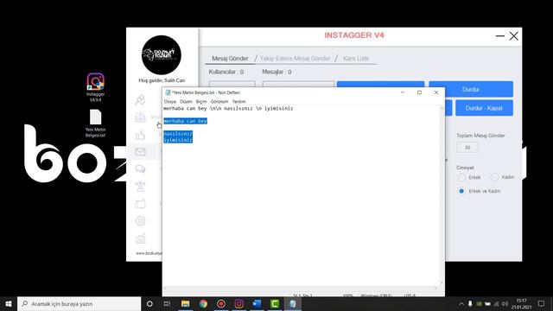The image size is (553, 311).
Task: Open the chat bubbles comment icon in sidebar
Action: click(140, 169)
